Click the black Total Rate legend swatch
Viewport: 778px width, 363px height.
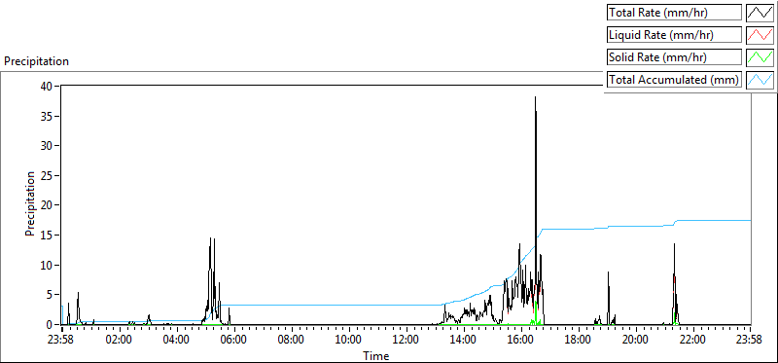click(x=760, y=13)
